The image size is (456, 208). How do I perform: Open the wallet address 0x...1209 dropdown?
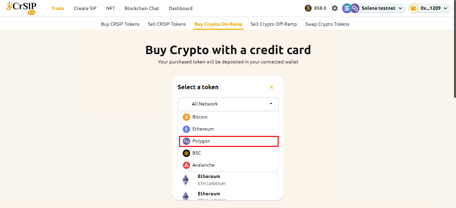click(x=445, y=8)
